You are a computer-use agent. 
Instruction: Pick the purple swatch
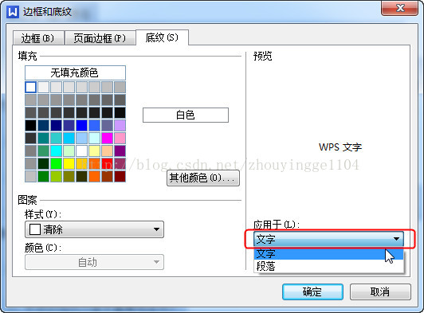click(120, 151)
